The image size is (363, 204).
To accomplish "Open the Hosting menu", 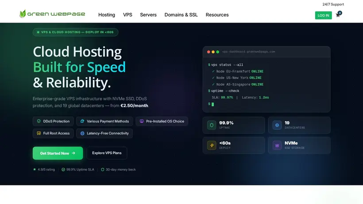I will pyautogui.click(x=107, y=15).
